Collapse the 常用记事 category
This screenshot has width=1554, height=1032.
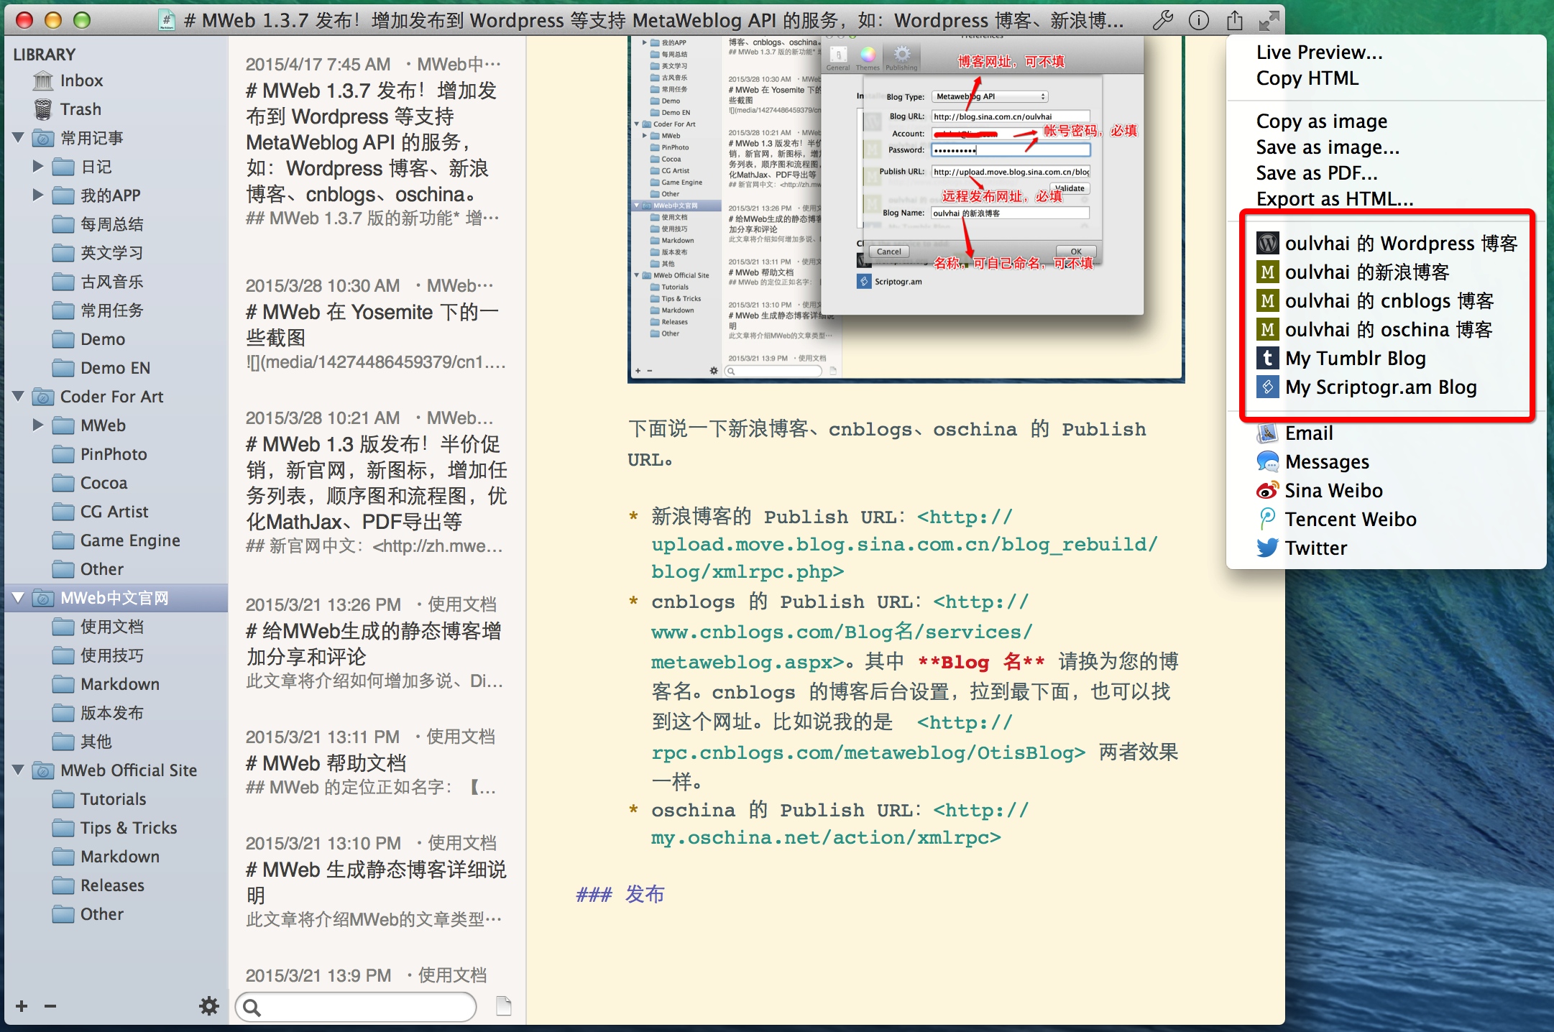[x=19, y=137]
